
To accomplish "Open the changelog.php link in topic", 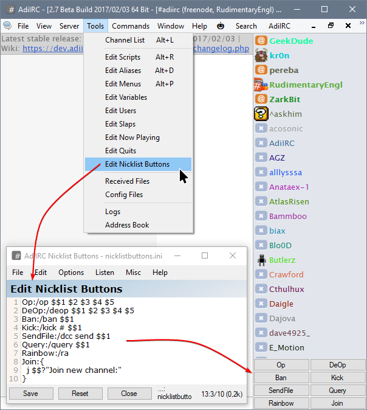I will pyautogui.click(x=221, y=49).
